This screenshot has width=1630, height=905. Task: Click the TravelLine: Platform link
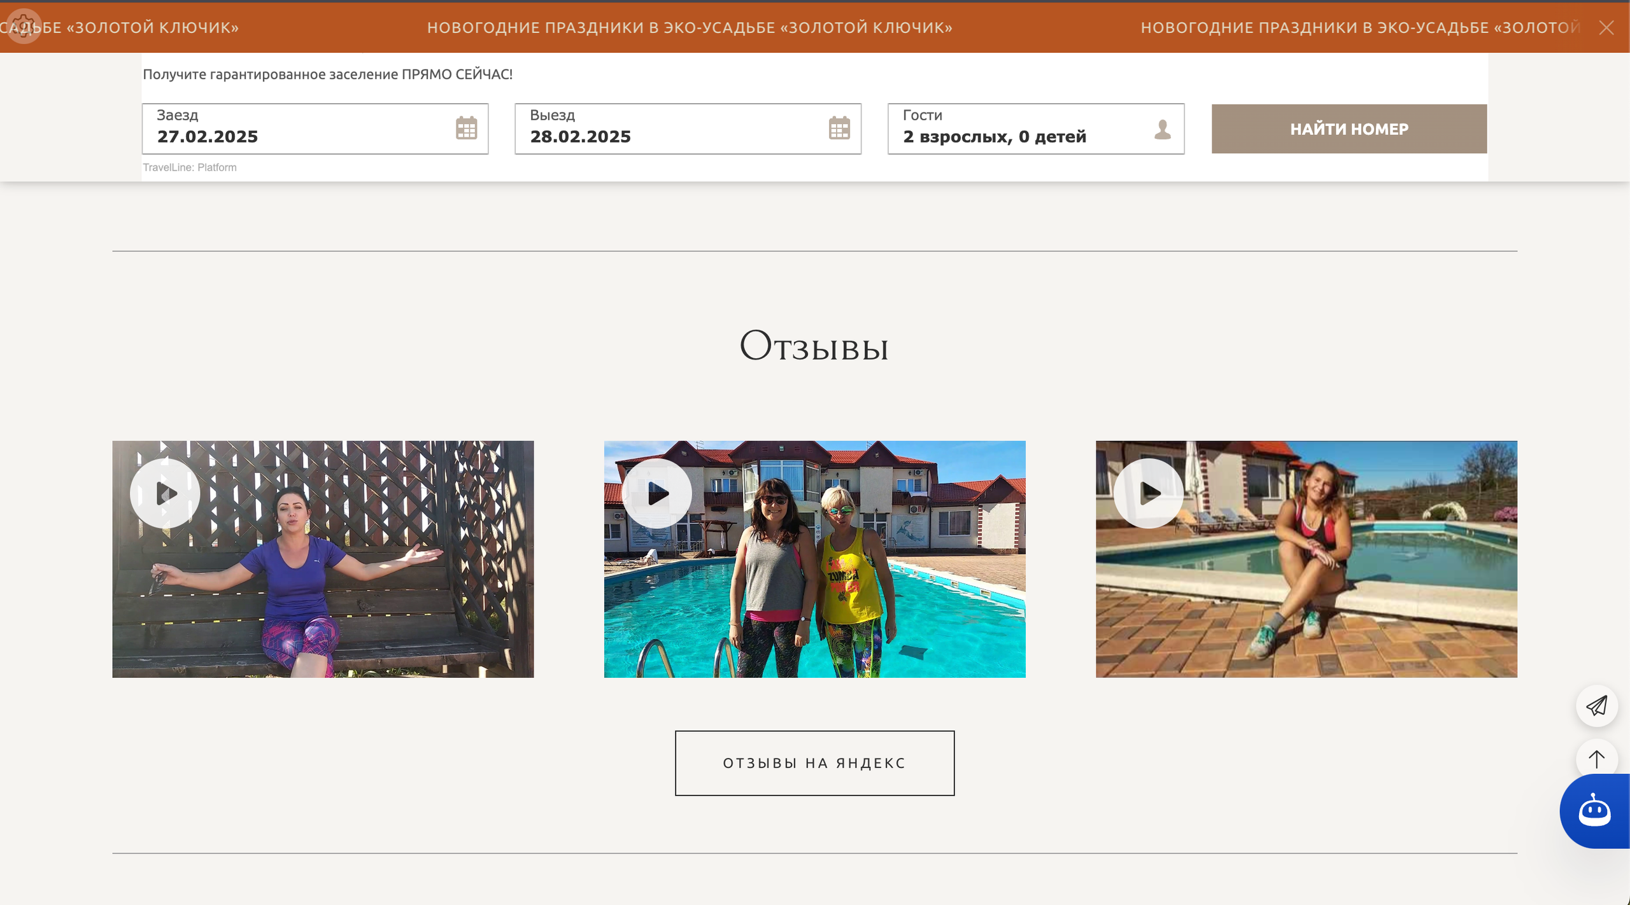[189, 167]
